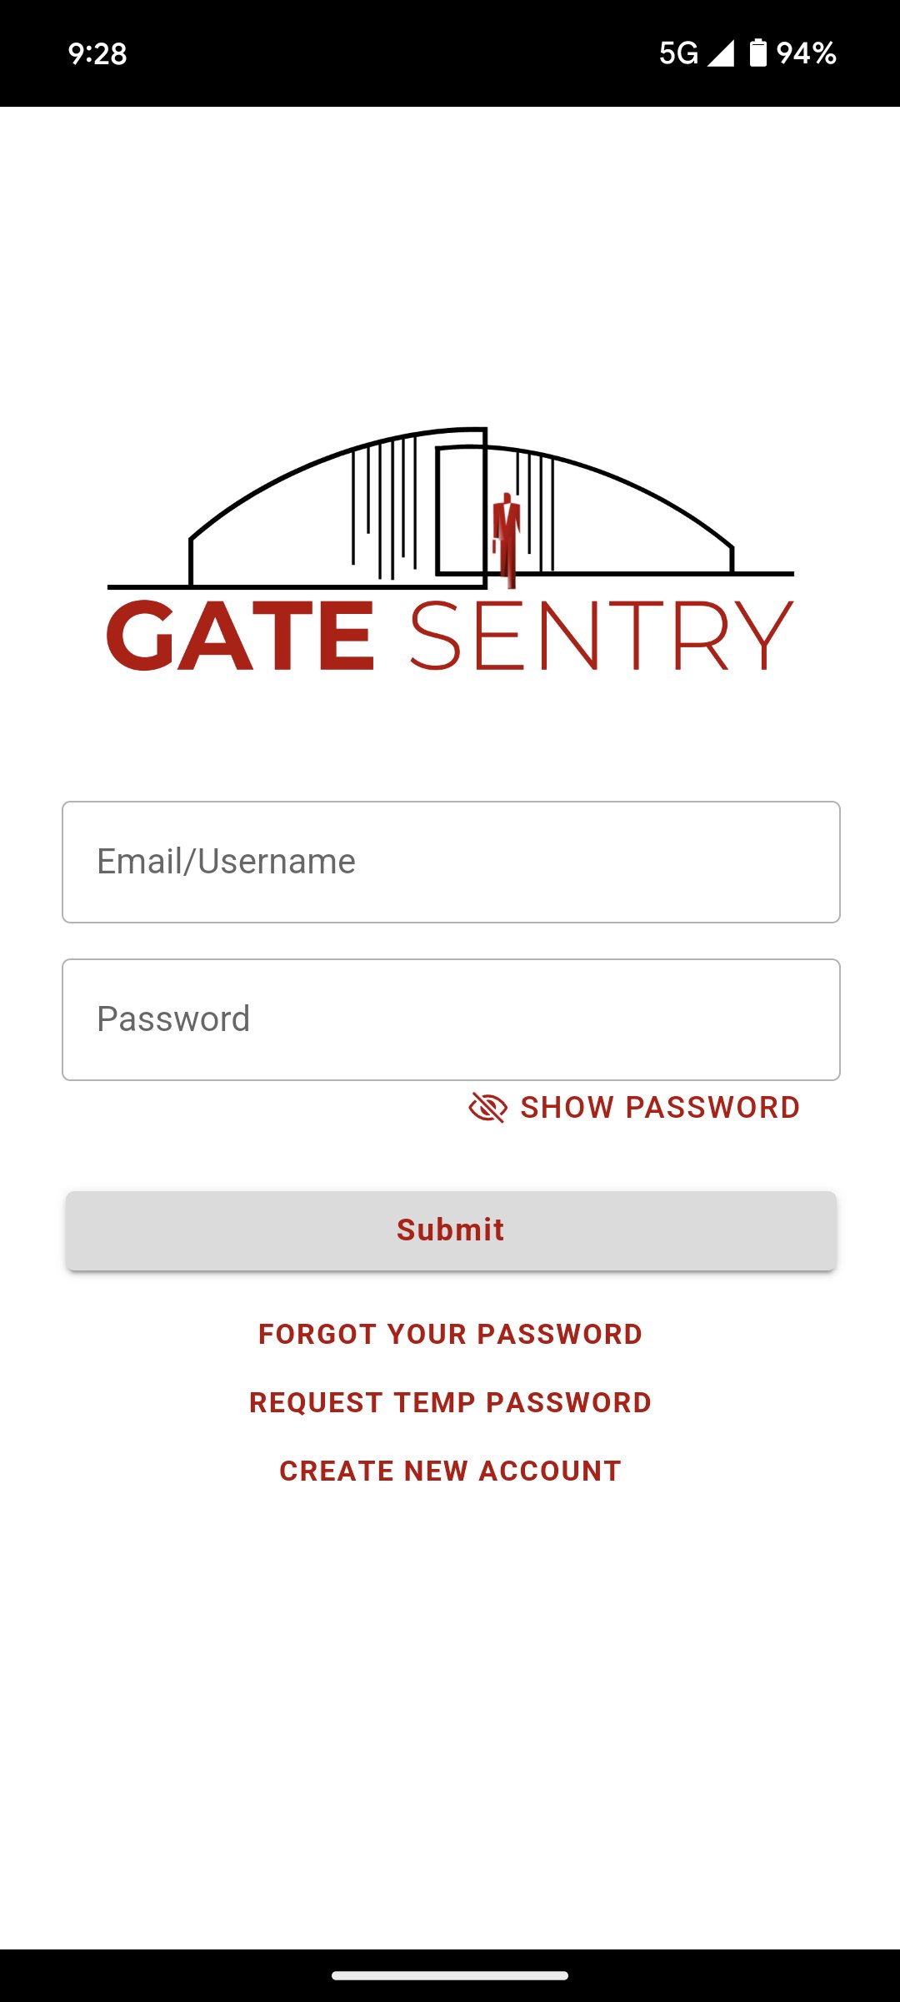Tap the 94% battery percentage
Screen dimensions: 900x2002
(x=806, y=53)
